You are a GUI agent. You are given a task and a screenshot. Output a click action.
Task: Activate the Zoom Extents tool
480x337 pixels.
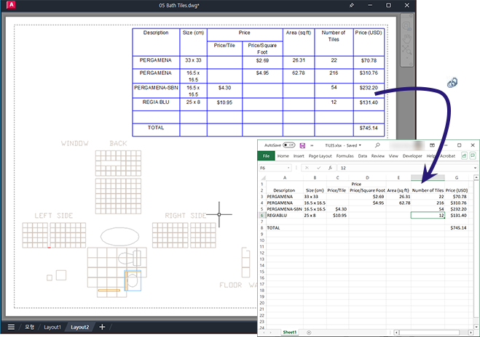coord(407,49)
